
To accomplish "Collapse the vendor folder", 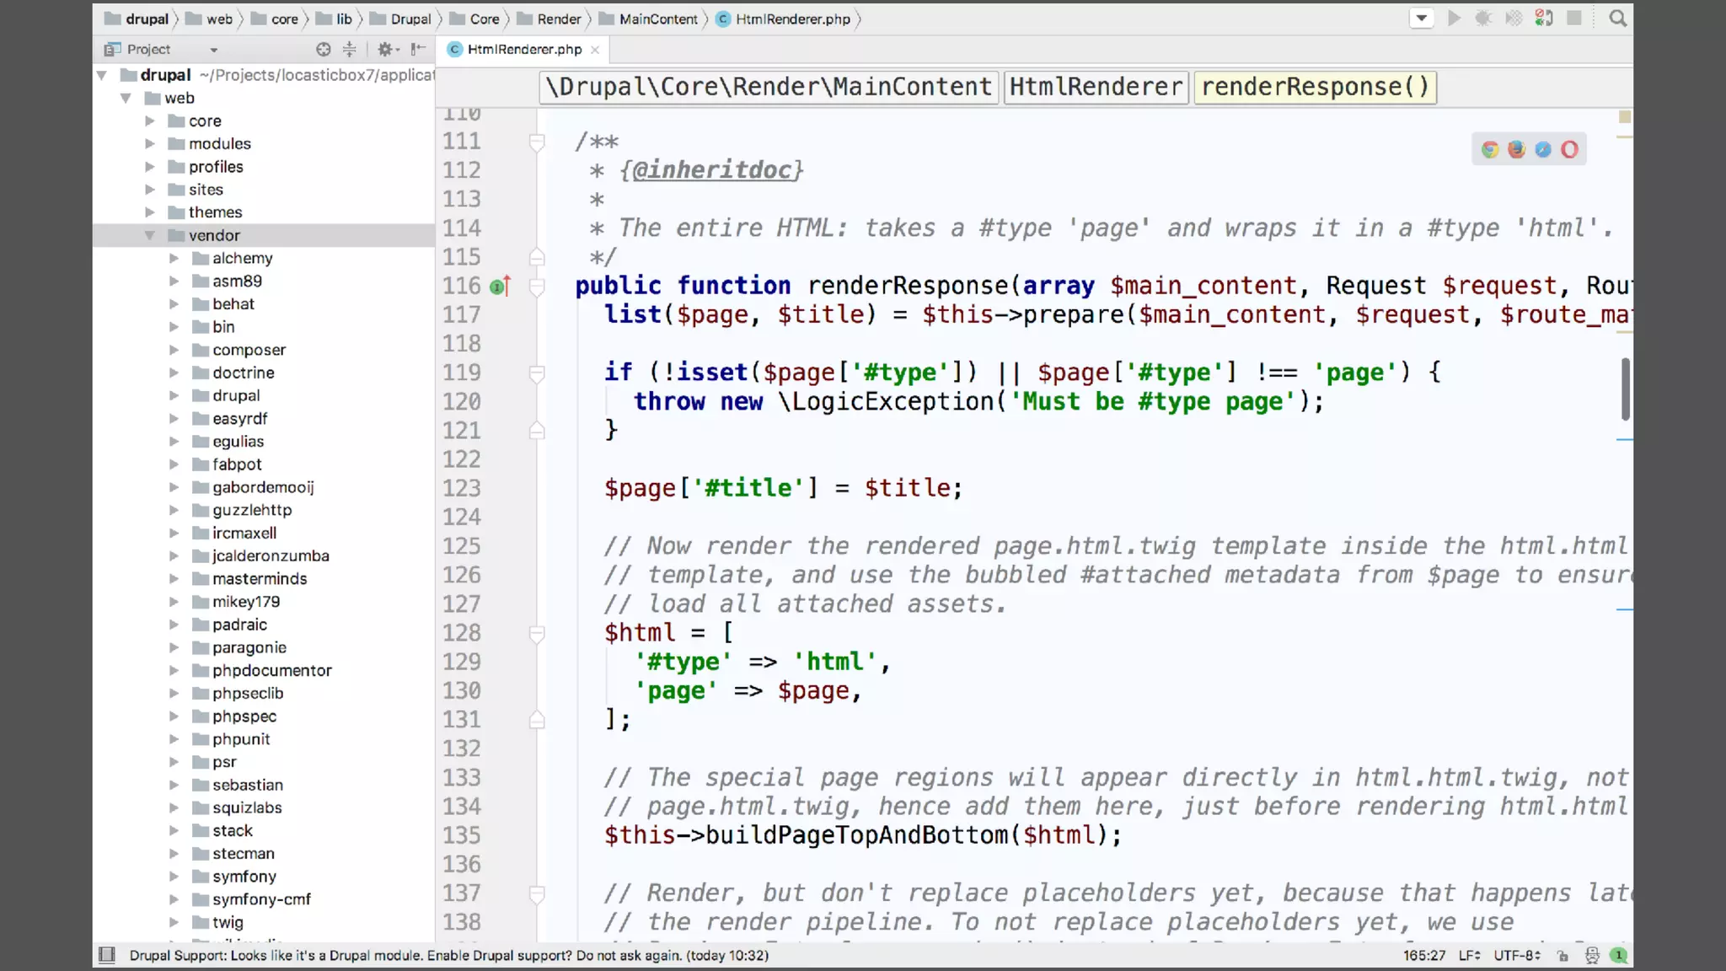I will pyautogui.click(x=149, y=236).
